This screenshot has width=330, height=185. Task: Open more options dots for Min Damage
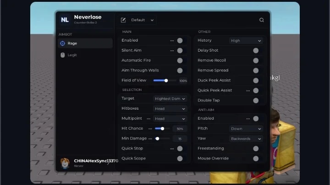150,139
